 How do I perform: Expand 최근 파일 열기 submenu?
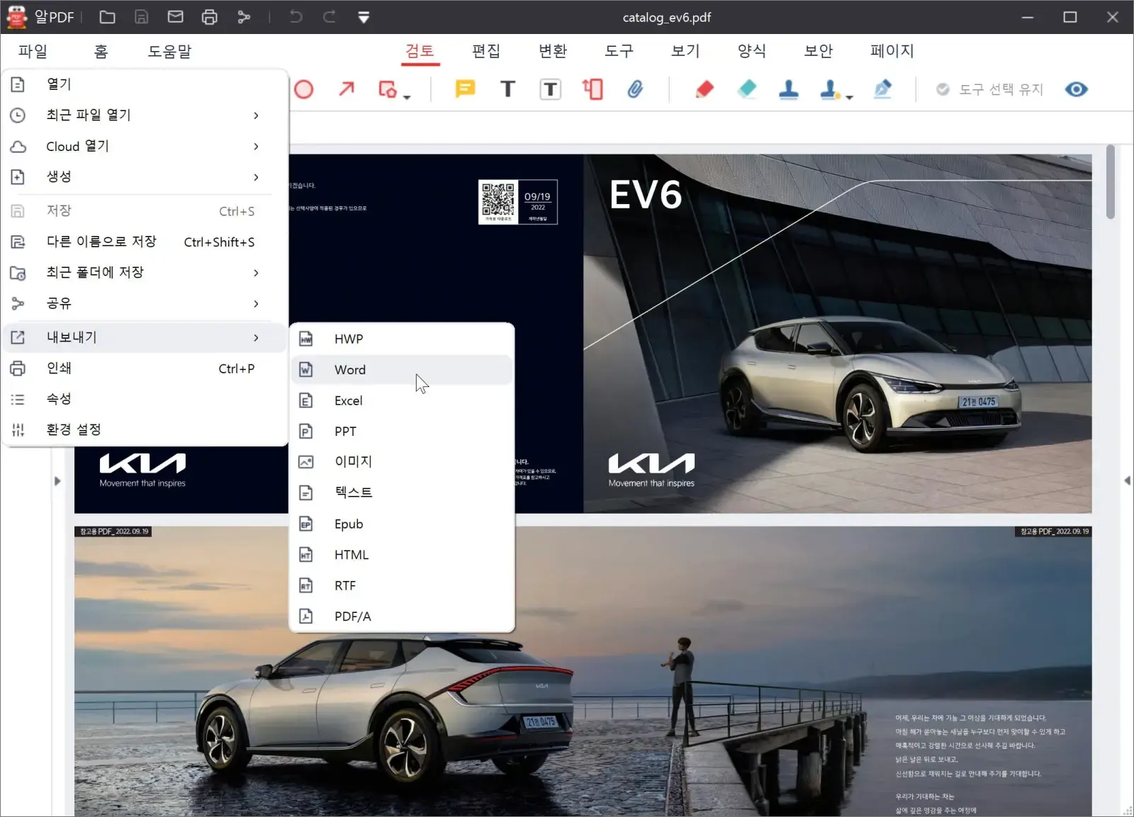point(145,115)
